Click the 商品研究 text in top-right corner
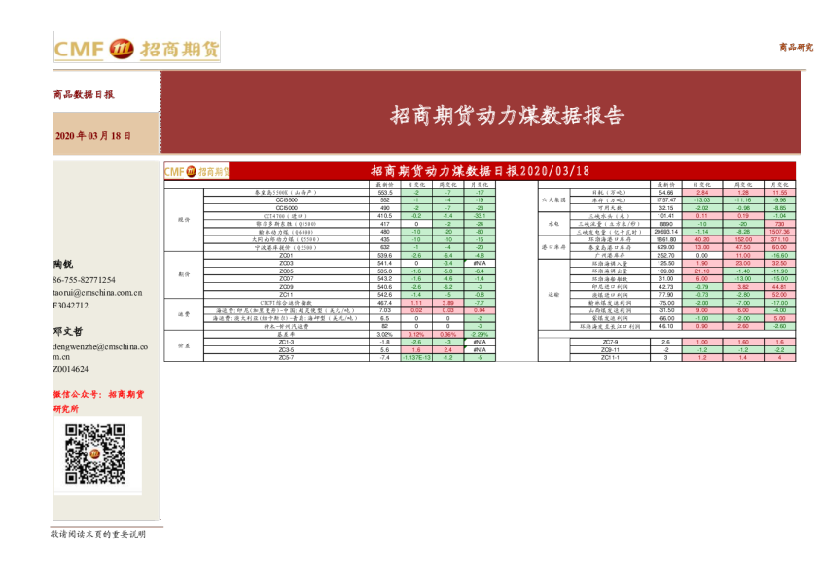This screenshot has height=579, width=819. coord(796,47)
